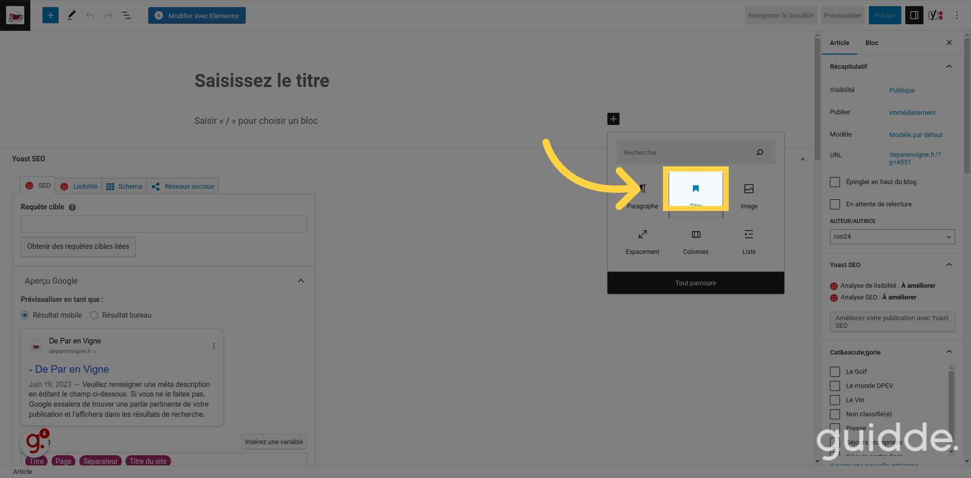Insert the Image block
This screenshot has height=478, width=971.
(749, 196)
